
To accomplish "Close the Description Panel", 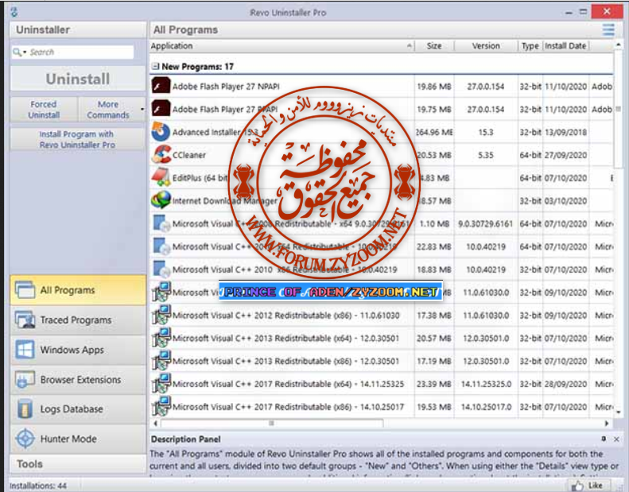I will 616,440.
